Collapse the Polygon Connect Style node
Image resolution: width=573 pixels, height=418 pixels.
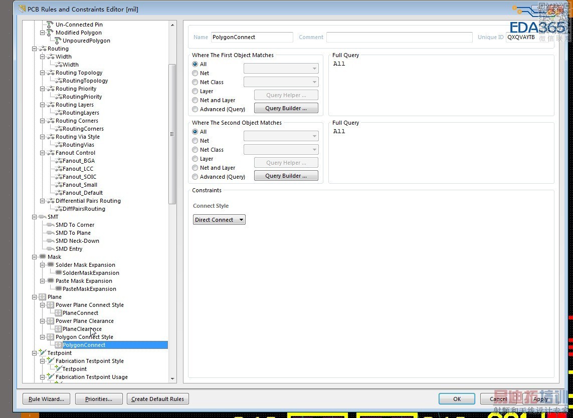point(43,337)
